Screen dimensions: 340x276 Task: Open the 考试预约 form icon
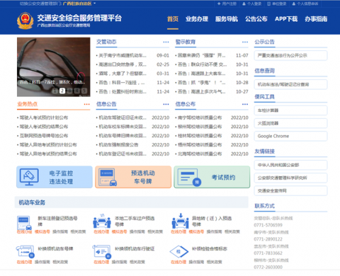(x=190, y=177)
